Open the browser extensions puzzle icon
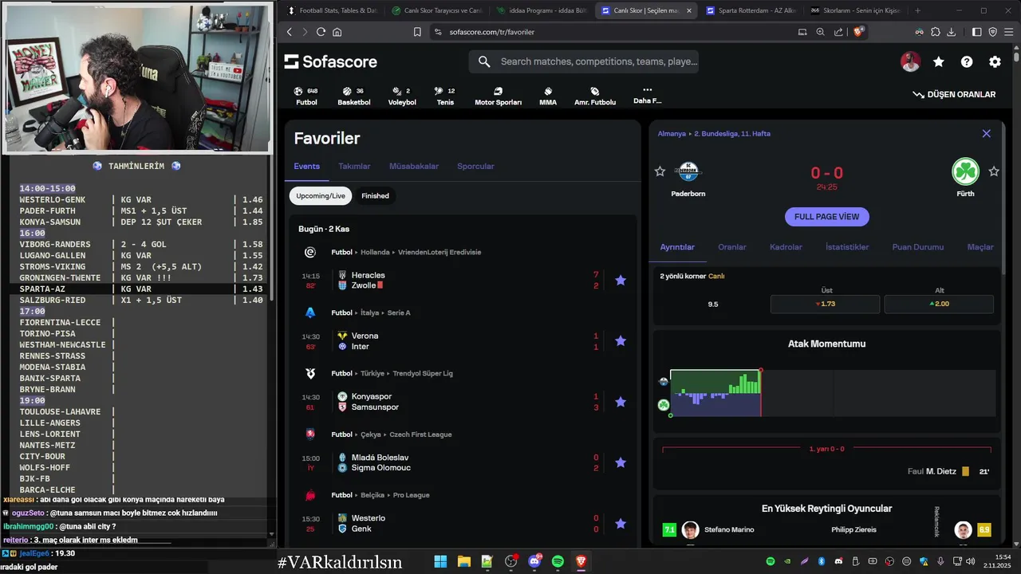This screenshot has height=574, width=1021. [936, 32]
